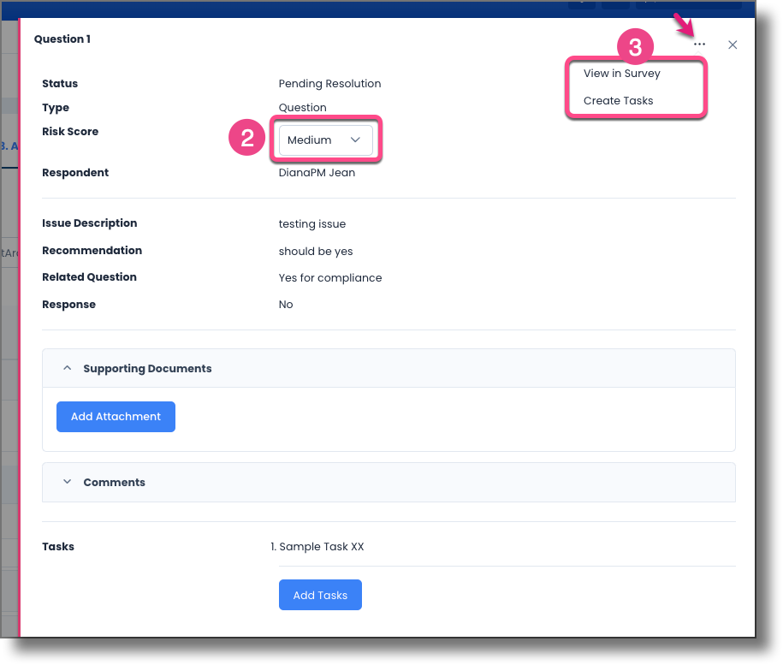Click the 'should be yes' recommendation text

click(x=316, y=251)
